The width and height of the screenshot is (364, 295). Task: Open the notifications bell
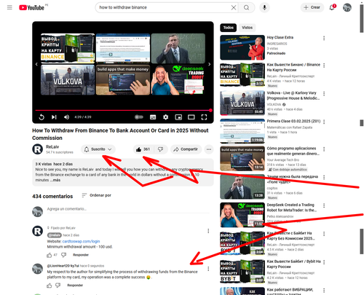tap(332, 7)
